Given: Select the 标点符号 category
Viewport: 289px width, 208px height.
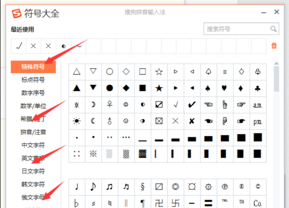Looking at the screenshot, I should [x=33, y=80].
